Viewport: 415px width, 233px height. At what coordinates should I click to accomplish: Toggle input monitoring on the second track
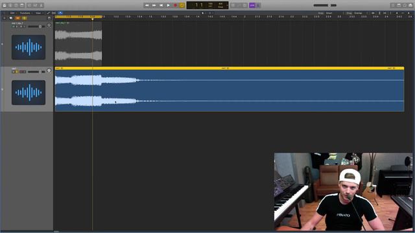[25, 72]
